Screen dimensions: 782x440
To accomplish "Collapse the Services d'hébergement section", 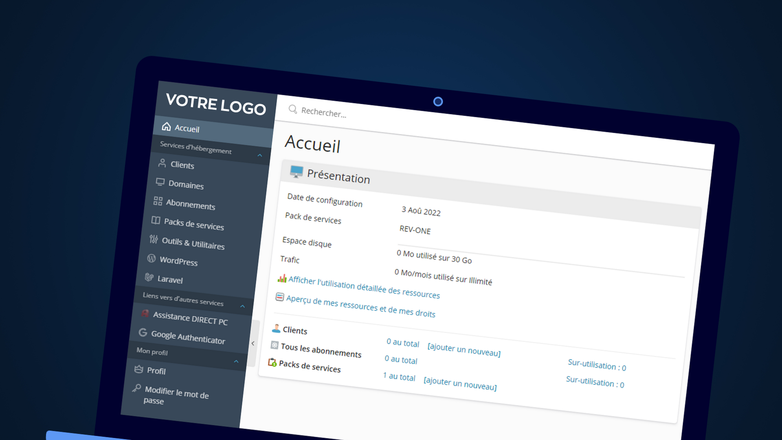I will (259, 155).
